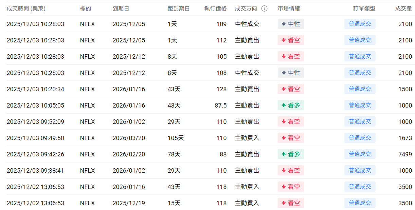Click the red 看空 tag in the 10:20:34 row
The height and width of the screenshot is (210, 415).
[x=291, y=89]
